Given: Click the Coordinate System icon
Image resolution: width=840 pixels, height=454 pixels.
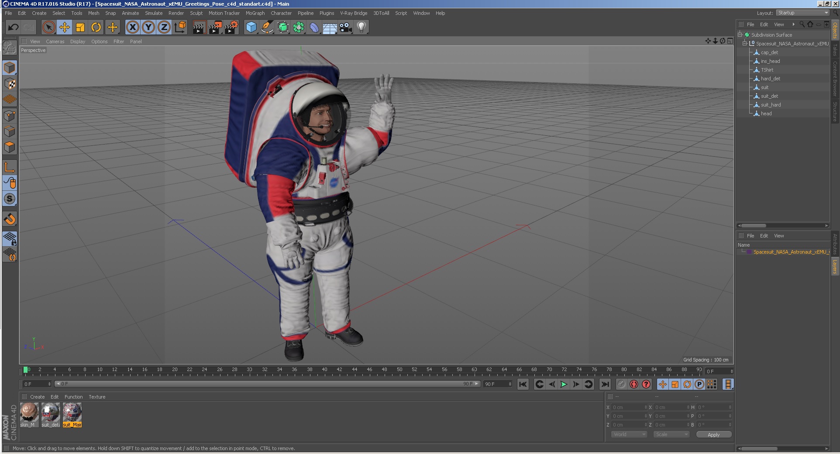Looking at the screenshot, I should pyautogui.click(x=180, y=28).
